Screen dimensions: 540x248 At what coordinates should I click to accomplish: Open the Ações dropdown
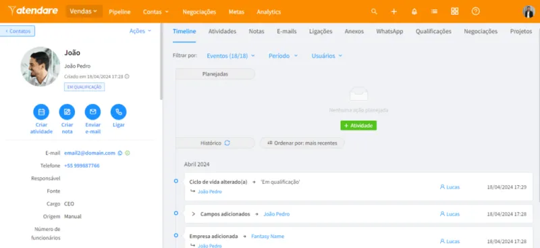(x=140, y=30)
